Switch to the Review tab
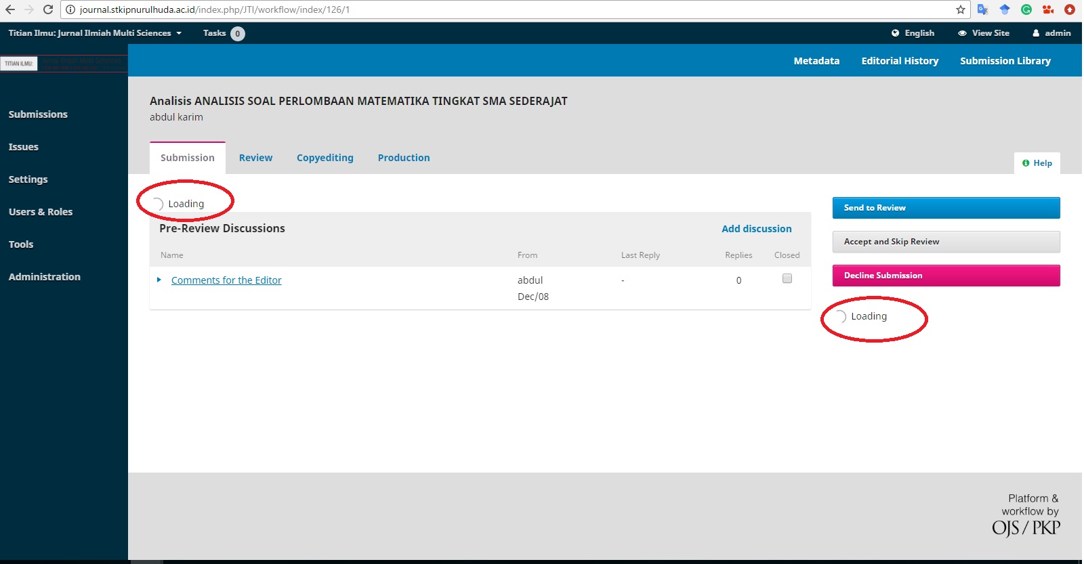The height and width of the screenshot is (564, 1084). (255, 158)
